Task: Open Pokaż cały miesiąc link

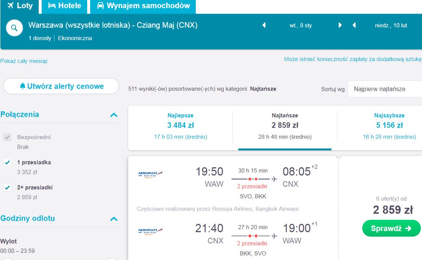Action: [24, 61]
